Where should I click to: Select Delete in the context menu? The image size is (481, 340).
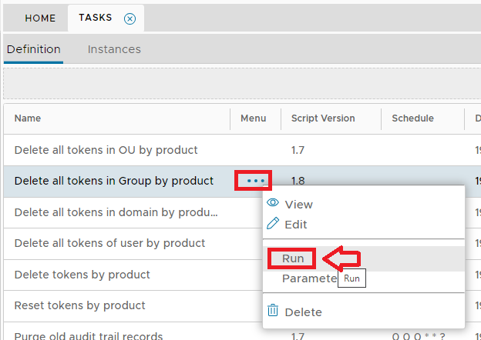(x=303, y=312)
